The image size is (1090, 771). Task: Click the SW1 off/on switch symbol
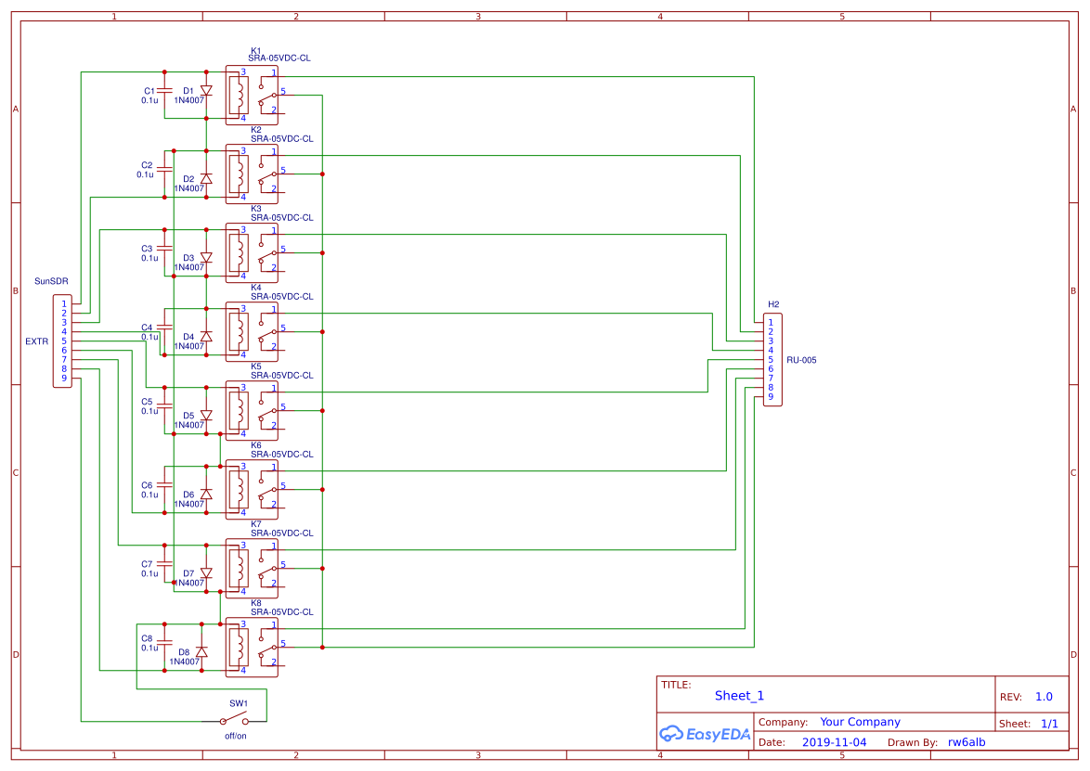point(234,721)
